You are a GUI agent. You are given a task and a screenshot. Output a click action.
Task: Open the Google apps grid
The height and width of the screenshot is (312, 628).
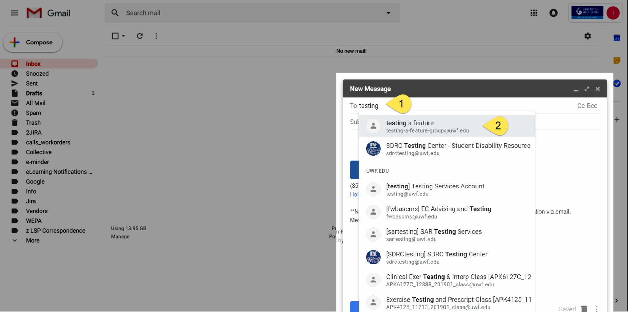coord(534,13)
